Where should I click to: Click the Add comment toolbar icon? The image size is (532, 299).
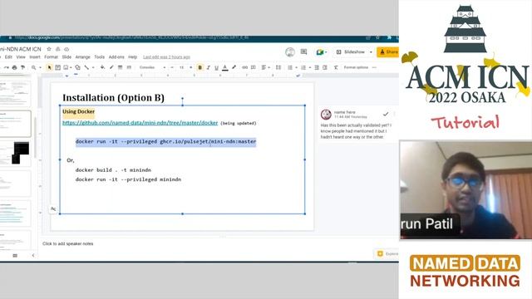pos(253,67)
